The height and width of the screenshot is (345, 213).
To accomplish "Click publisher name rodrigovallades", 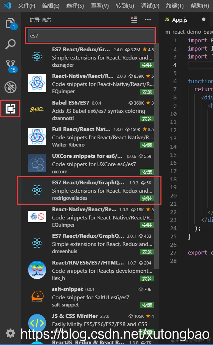I will click(70, 198).
